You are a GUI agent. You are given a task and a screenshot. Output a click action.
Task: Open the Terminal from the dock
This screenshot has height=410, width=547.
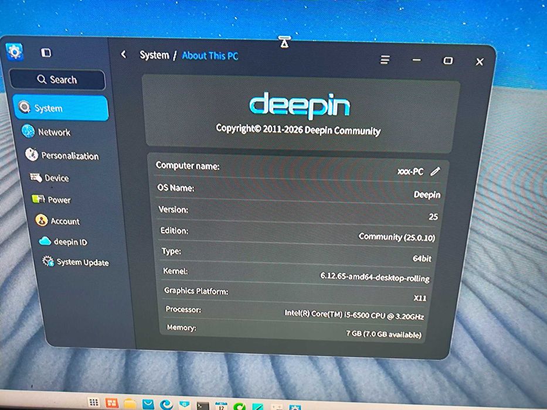(x=203, y=405)
